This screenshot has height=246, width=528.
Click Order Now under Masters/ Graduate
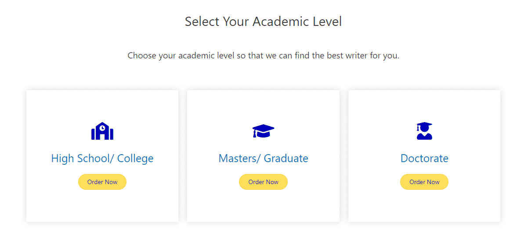click(x=264, y=182)
